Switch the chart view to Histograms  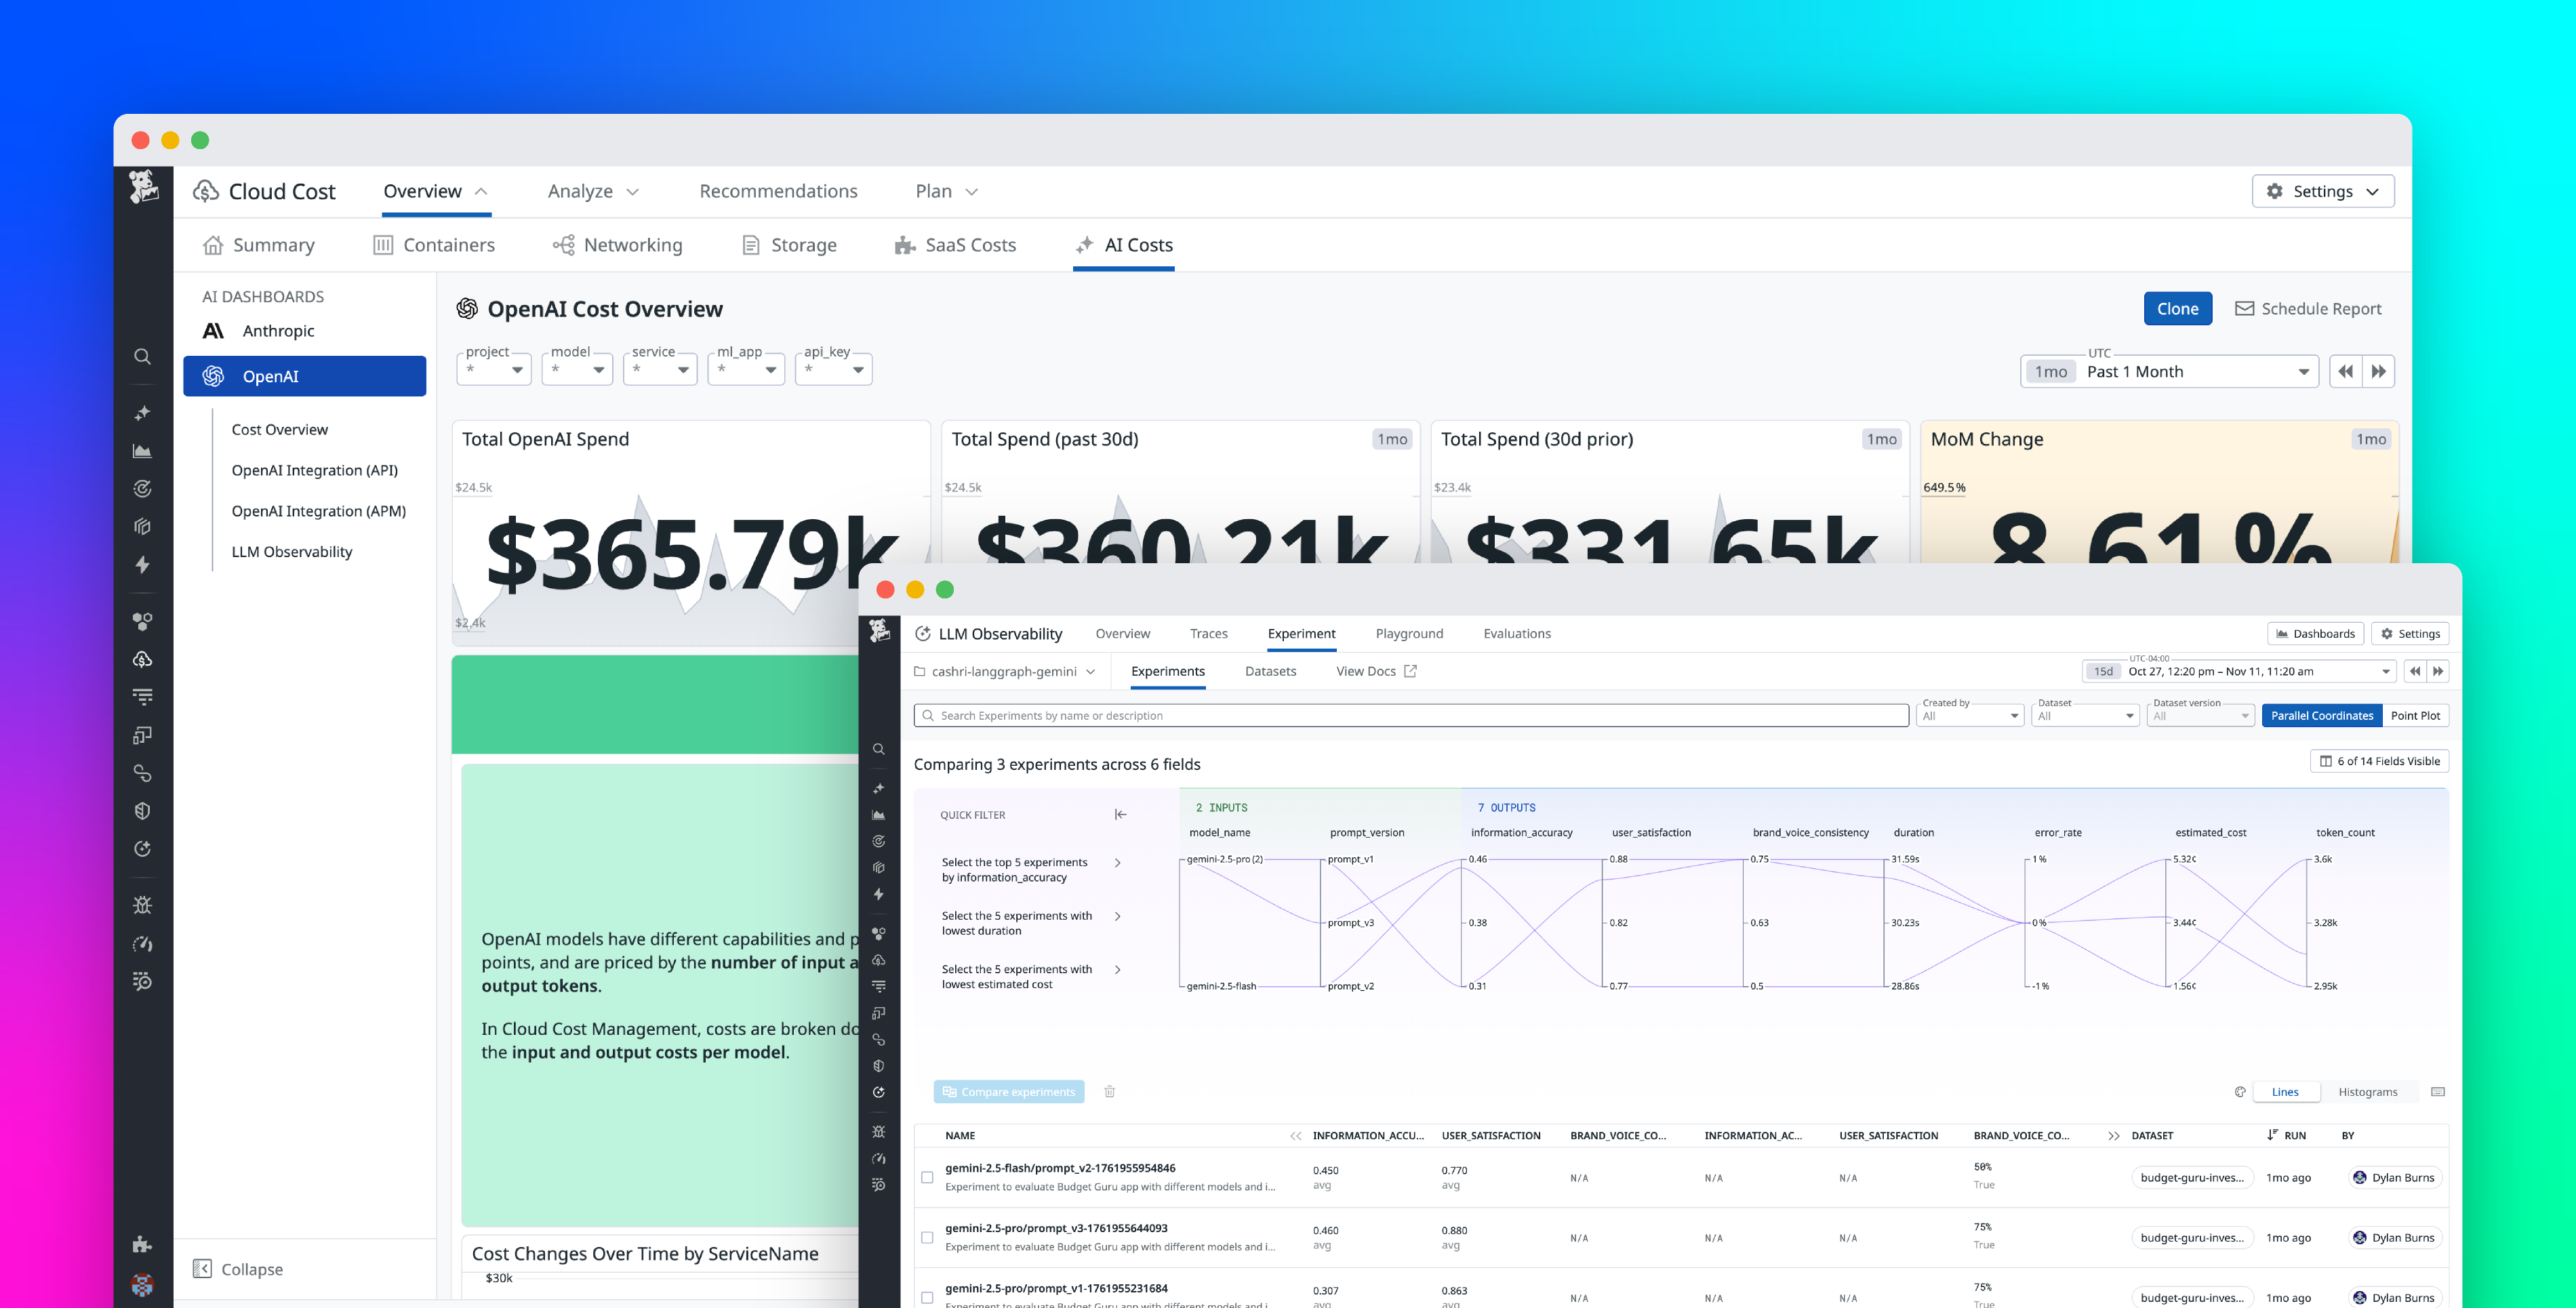click(x=2368, y=1091)
